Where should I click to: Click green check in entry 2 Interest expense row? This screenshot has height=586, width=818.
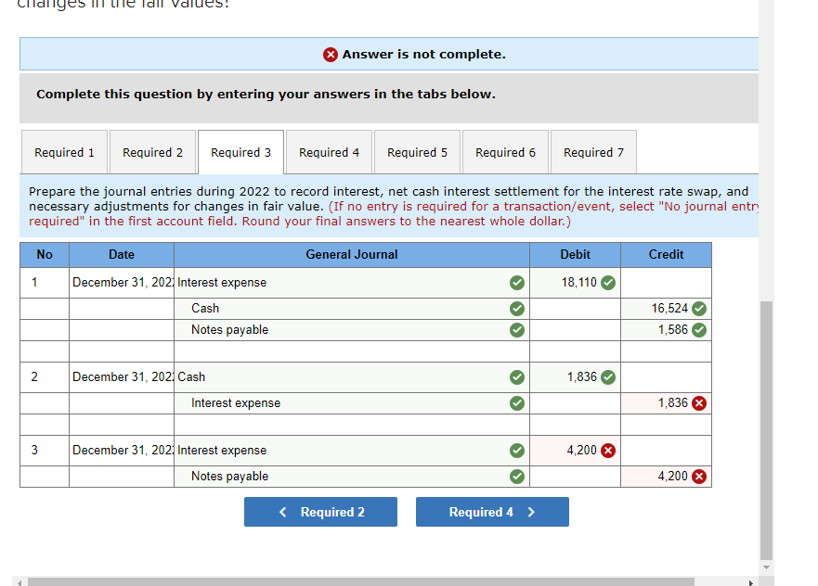pyautogui.click(x=517, y=403)
